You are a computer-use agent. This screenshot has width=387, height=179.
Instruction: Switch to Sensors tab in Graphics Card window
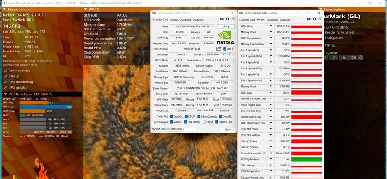174,20
